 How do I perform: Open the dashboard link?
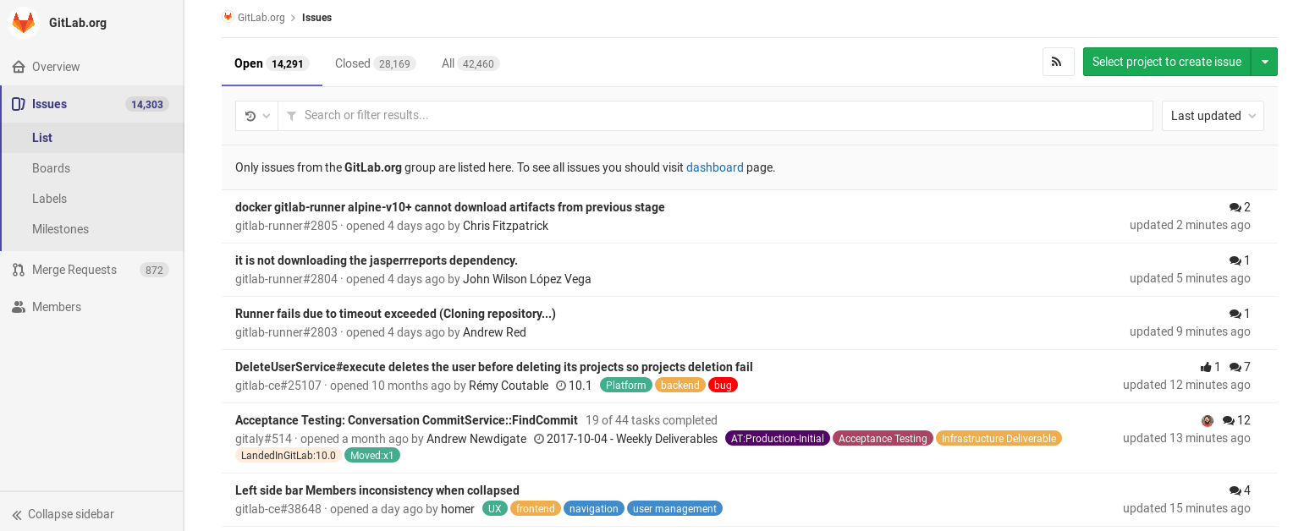[x=714, y=167]
